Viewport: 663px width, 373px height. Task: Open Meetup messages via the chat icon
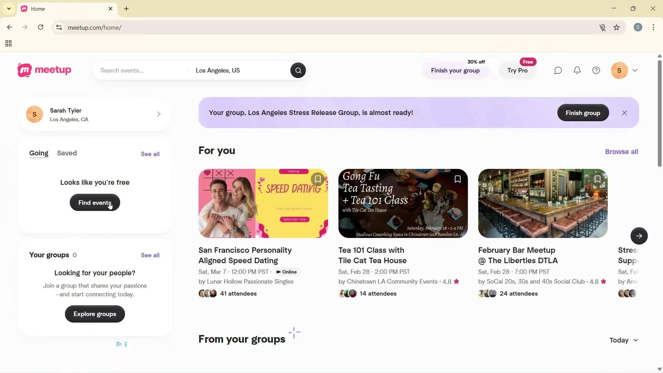(x=557, y=70)
